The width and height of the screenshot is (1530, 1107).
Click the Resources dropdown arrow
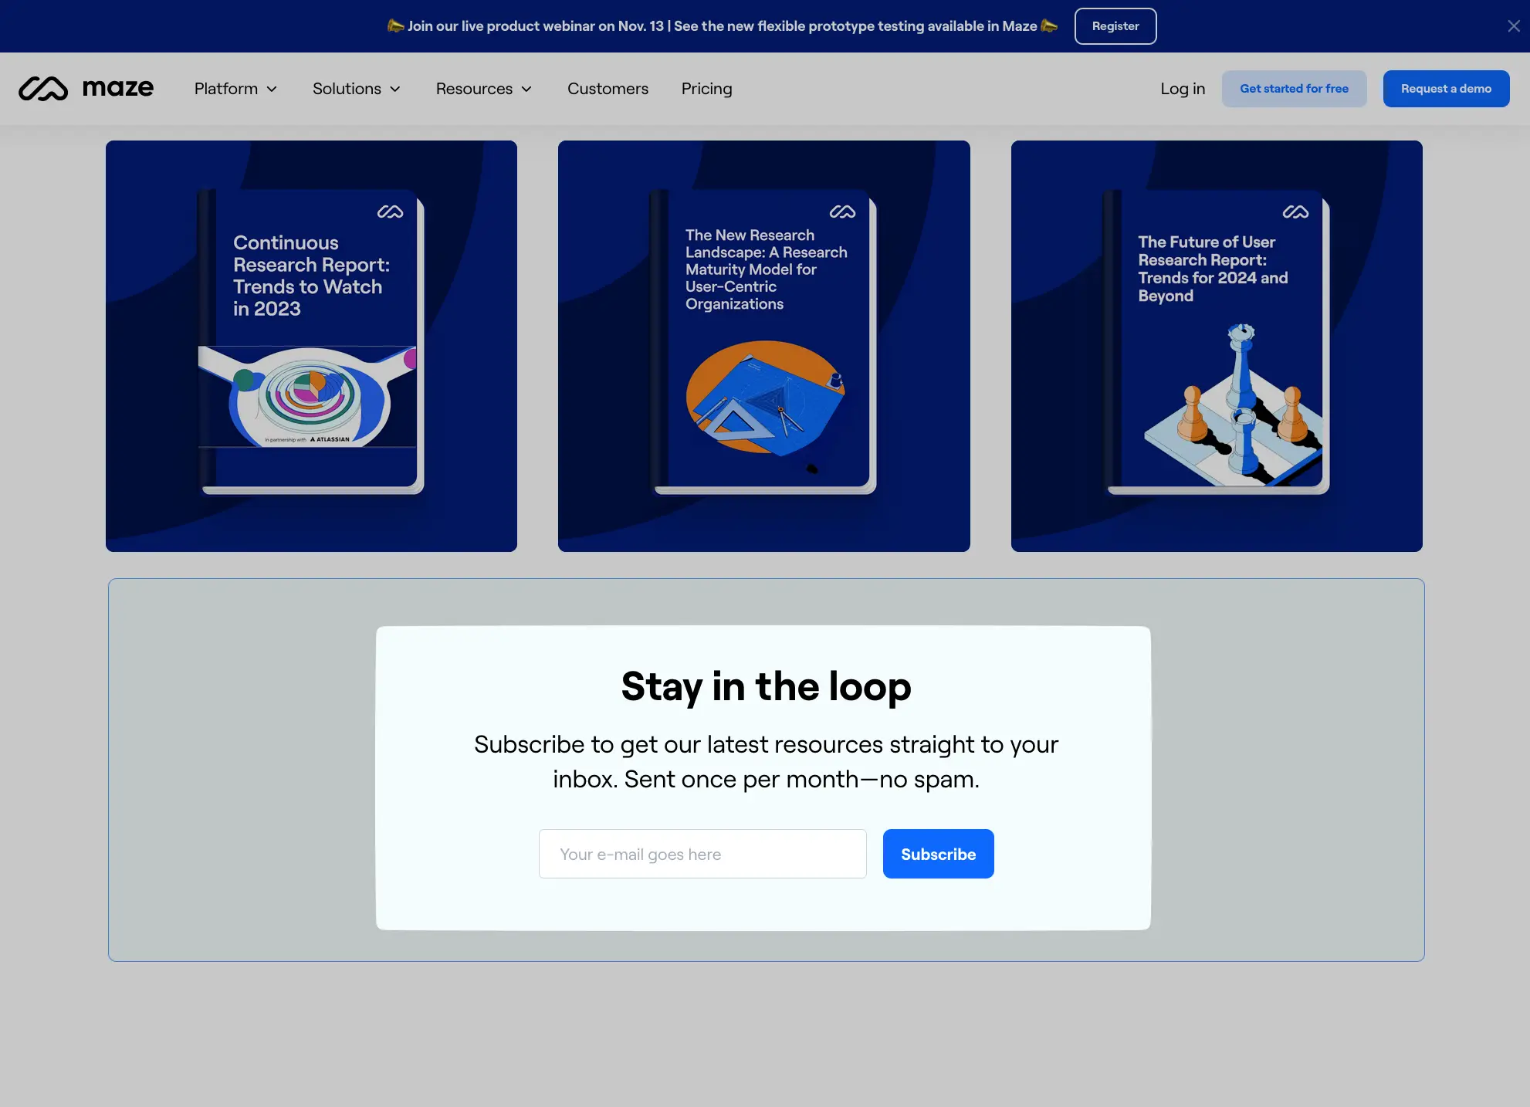pyautogui.click(x=527, y=88)
